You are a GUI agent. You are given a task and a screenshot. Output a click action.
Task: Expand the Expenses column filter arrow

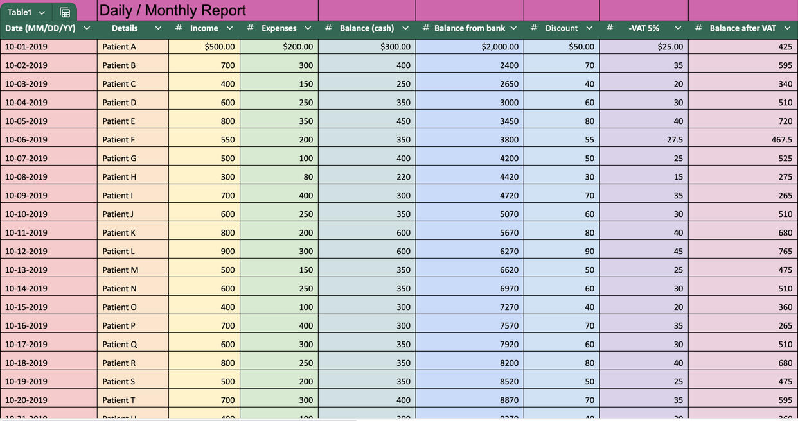[308, 28]
